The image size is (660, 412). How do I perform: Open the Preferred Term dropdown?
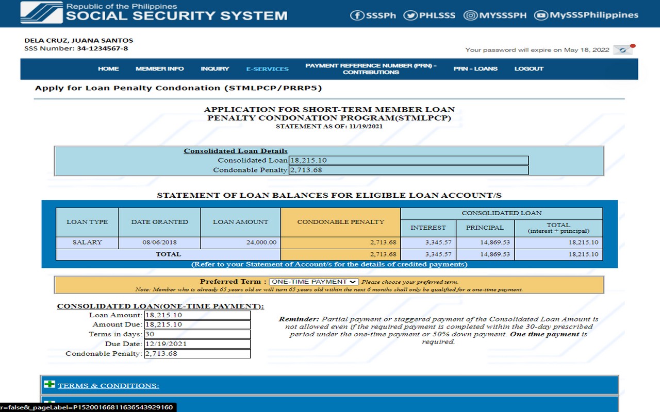click(313, 281)
